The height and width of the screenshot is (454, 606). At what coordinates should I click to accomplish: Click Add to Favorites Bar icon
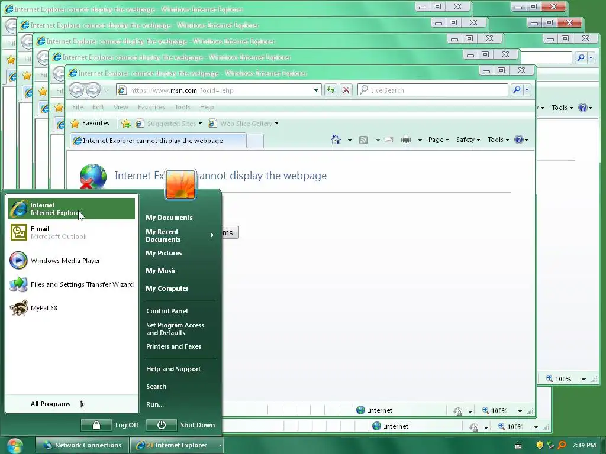[x=125, y=124]
